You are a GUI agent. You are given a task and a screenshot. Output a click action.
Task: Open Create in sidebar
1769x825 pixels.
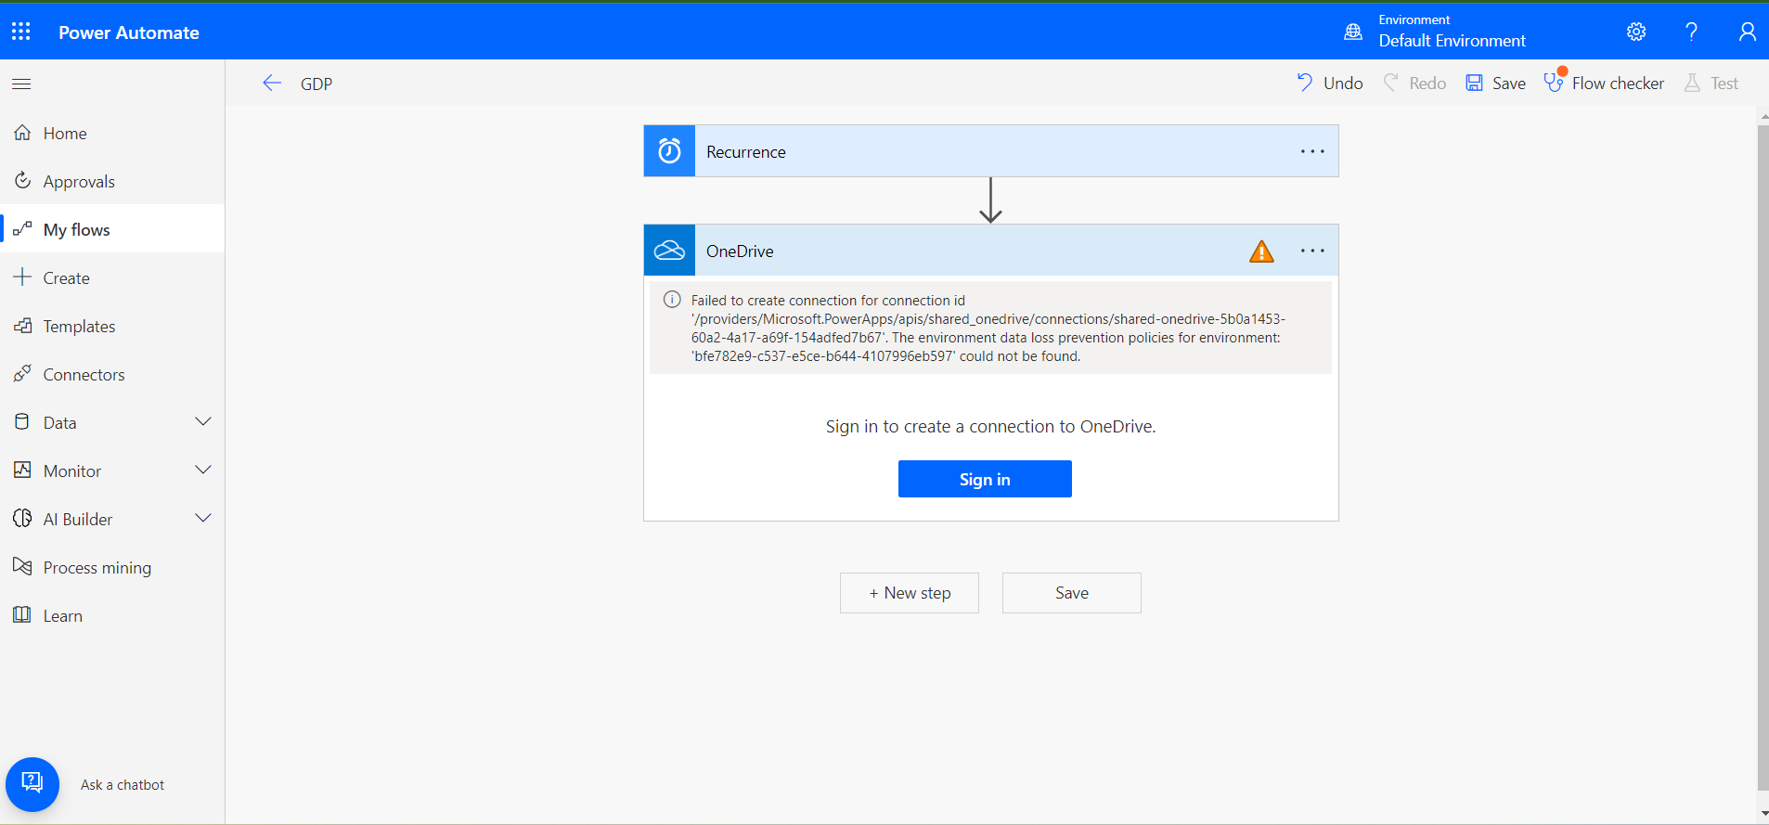(112, 278)
